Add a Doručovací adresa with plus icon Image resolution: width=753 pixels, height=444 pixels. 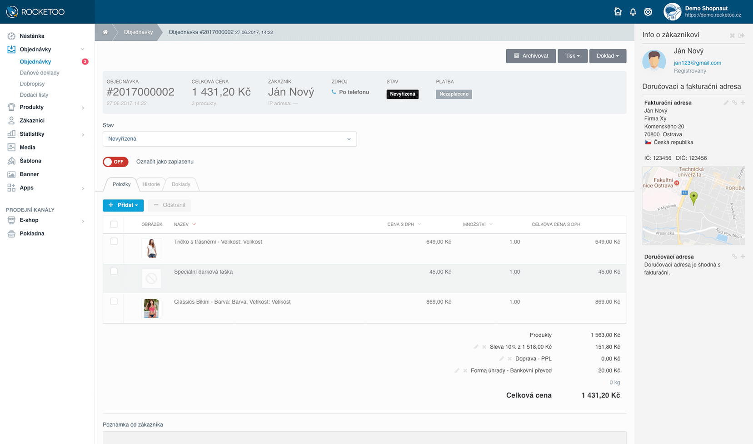743,257
